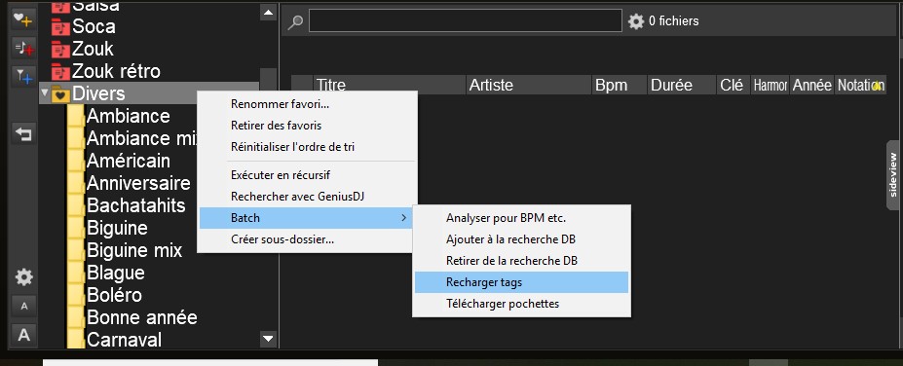Open the sideview panel tab

point(893,175)
